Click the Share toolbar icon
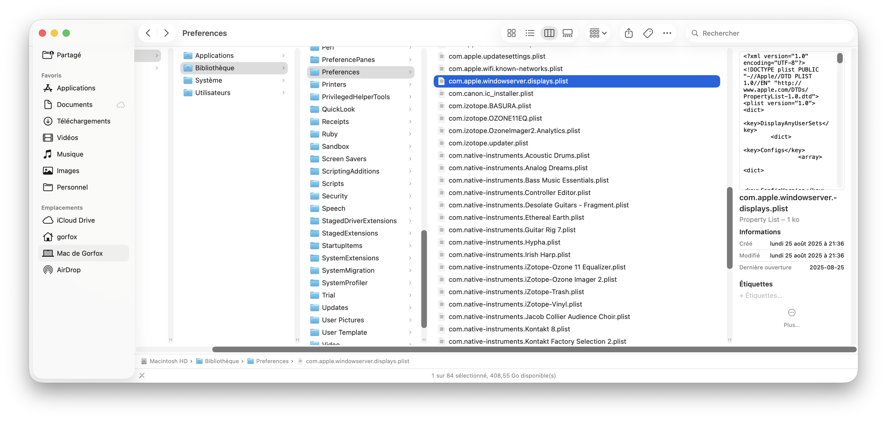 click(628, 33)
